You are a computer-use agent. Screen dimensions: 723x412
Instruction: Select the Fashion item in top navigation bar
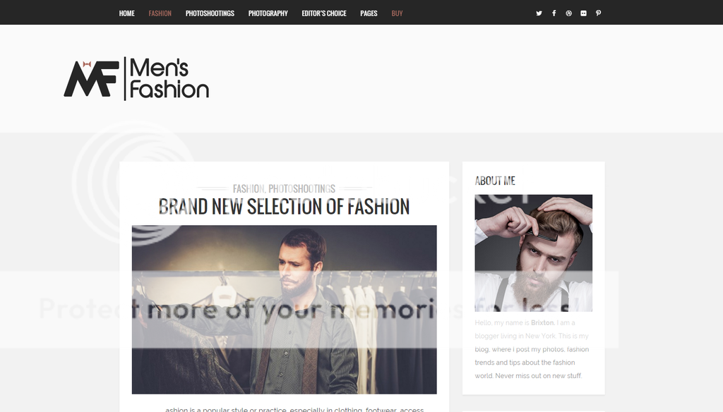[160, 13]
